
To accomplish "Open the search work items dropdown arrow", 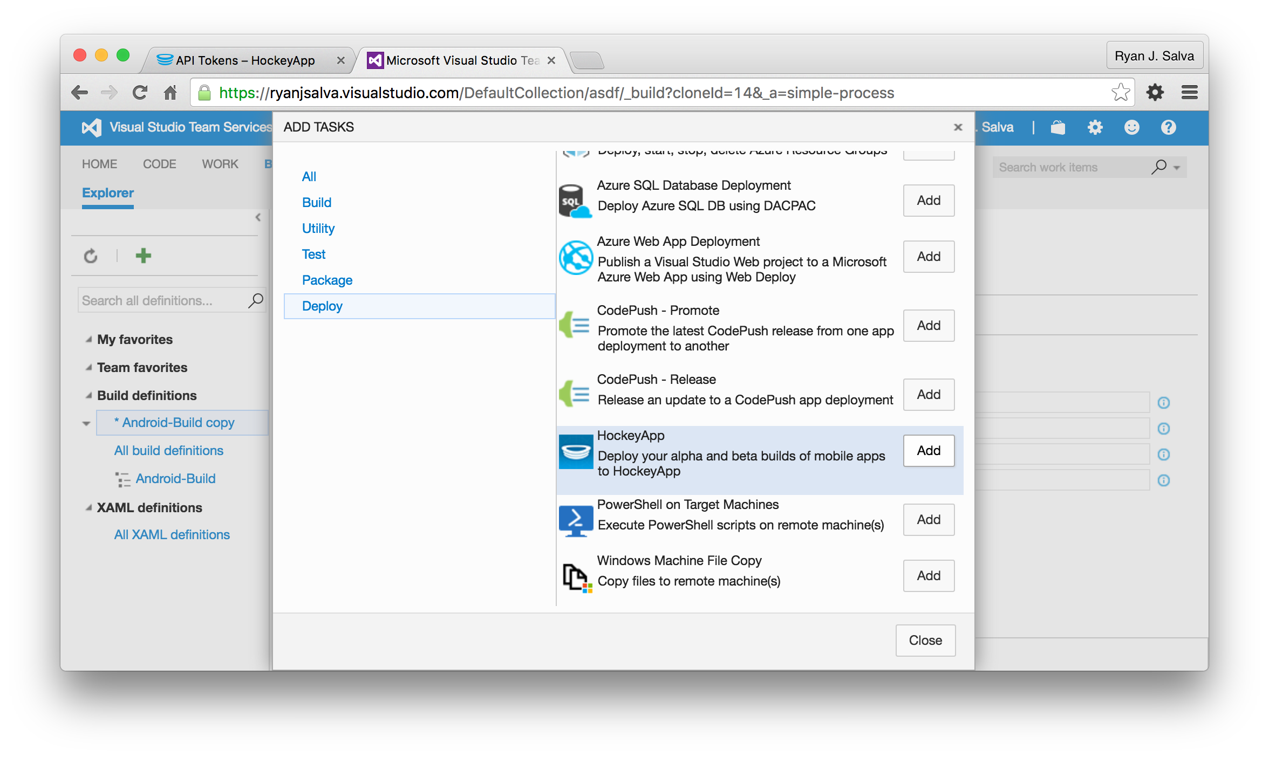I will (x=1177, y=168).
